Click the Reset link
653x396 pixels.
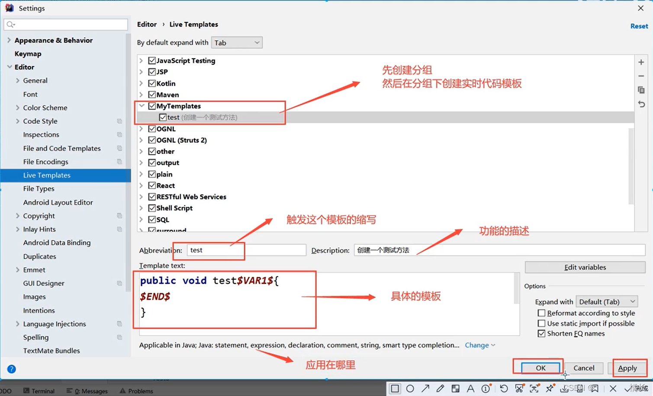click(639, 26)
